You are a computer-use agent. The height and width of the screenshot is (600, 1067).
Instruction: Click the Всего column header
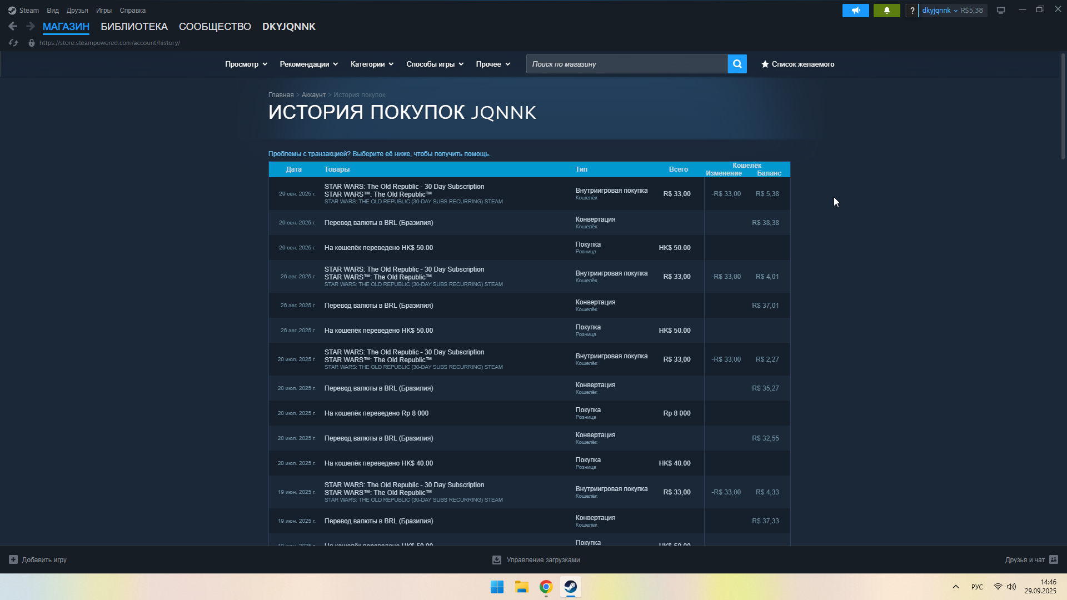click(679, 169)
